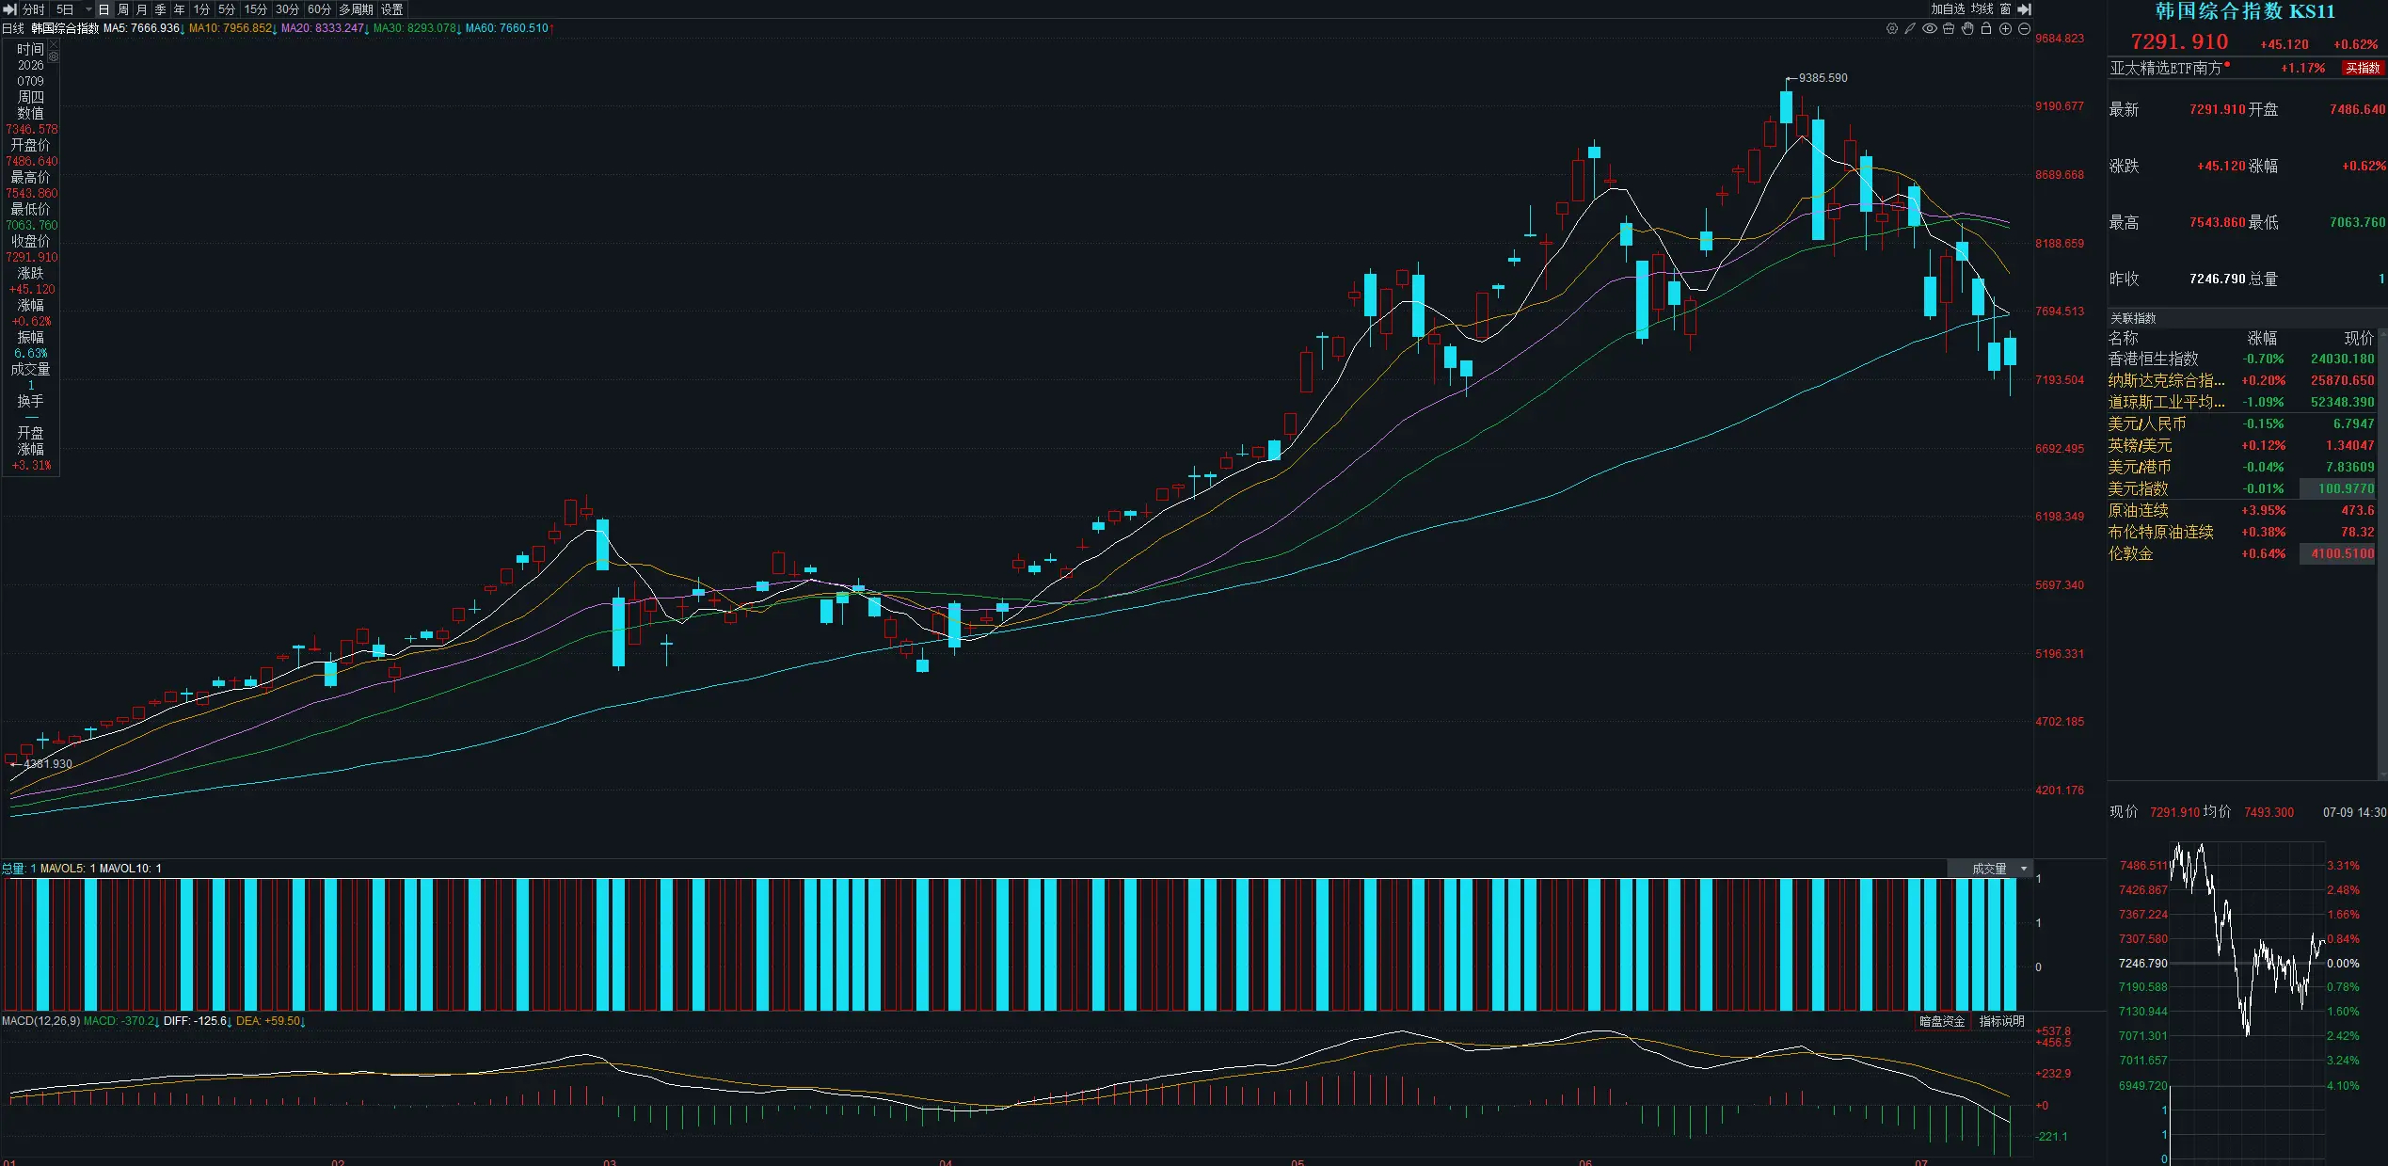Select 美元指数 row

coord(2242,488)
